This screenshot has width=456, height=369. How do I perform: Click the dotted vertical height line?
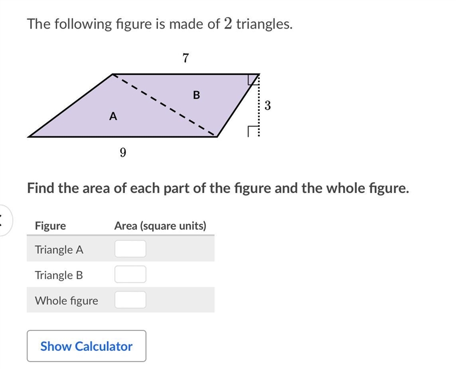(259, 105)
